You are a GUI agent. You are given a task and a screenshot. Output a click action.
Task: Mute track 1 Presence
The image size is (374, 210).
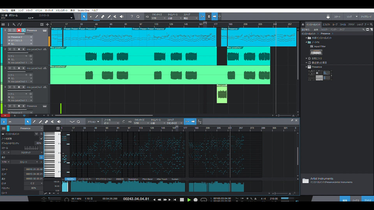point(10,30)
